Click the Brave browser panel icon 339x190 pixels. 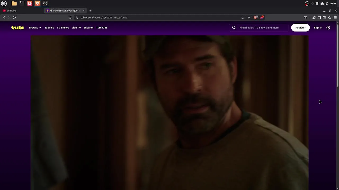click(x=37, y=3)
